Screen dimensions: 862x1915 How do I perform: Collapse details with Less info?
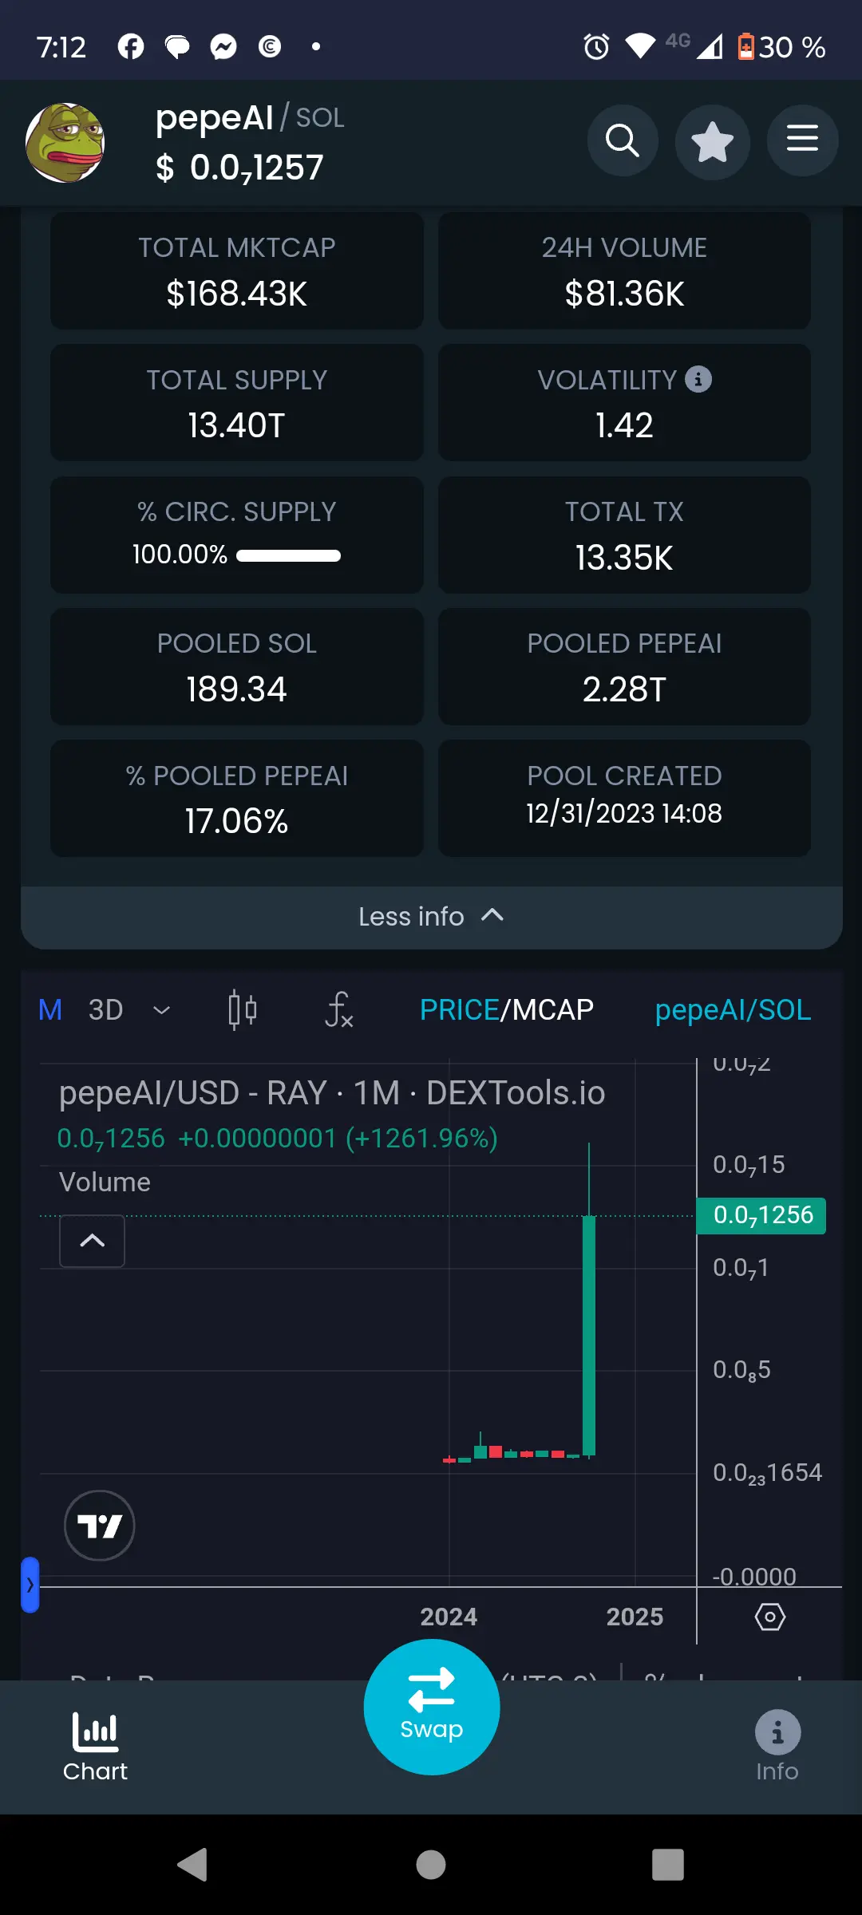[x=431, y=917]
